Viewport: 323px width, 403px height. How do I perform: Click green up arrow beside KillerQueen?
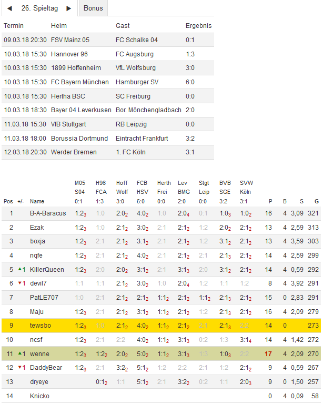(20, 269)
